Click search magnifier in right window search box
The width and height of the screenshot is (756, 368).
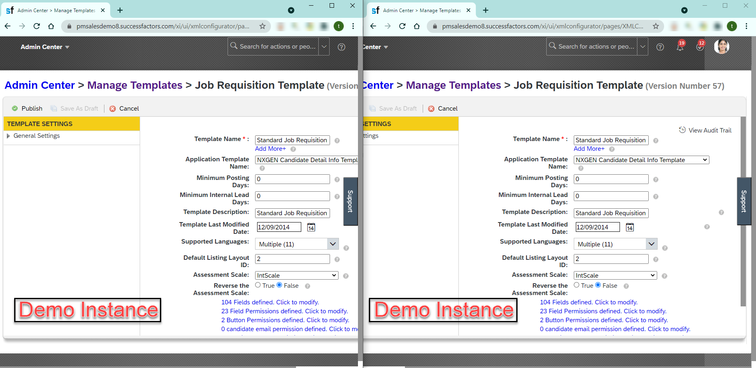click(553, 46)
